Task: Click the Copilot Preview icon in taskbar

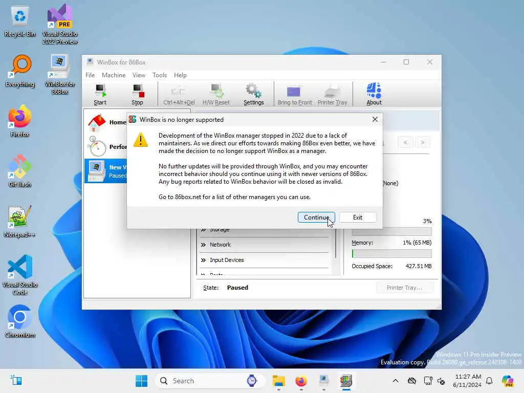Action: [x=508, y=381]
